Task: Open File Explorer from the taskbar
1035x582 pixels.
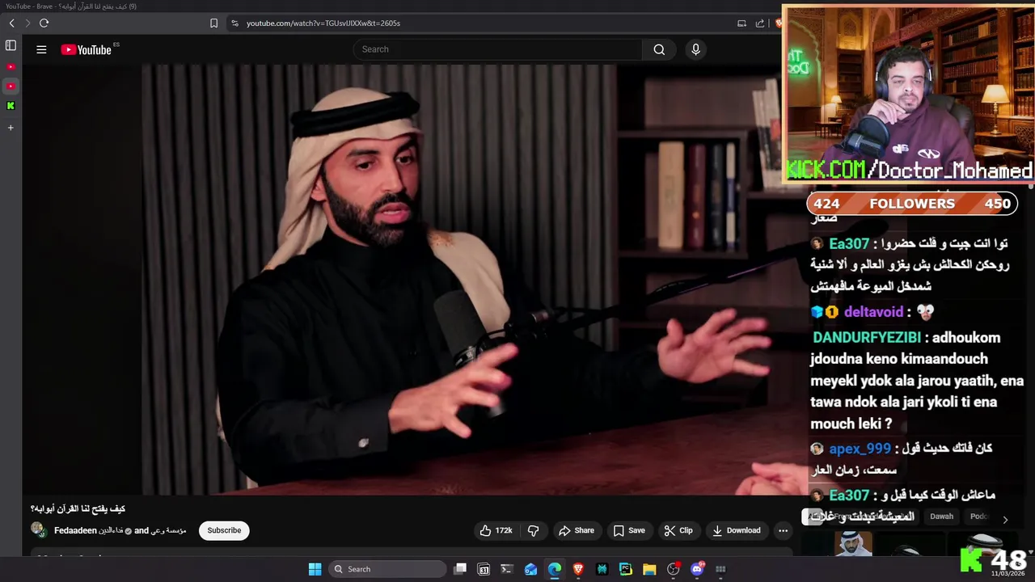Action: (x=649, y=569)
